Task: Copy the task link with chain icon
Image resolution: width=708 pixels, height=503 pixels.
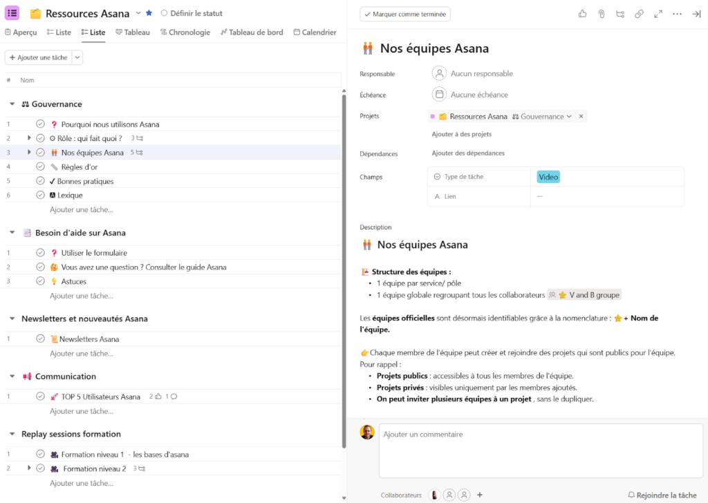Action: click(x=639, y=14)
